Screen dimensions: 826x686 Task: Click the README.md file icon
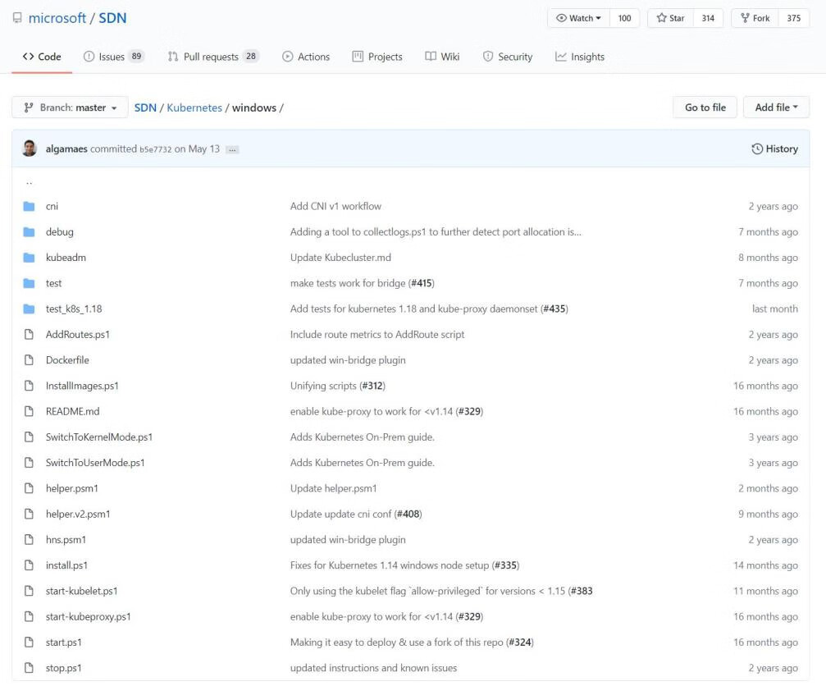[30, 412]
